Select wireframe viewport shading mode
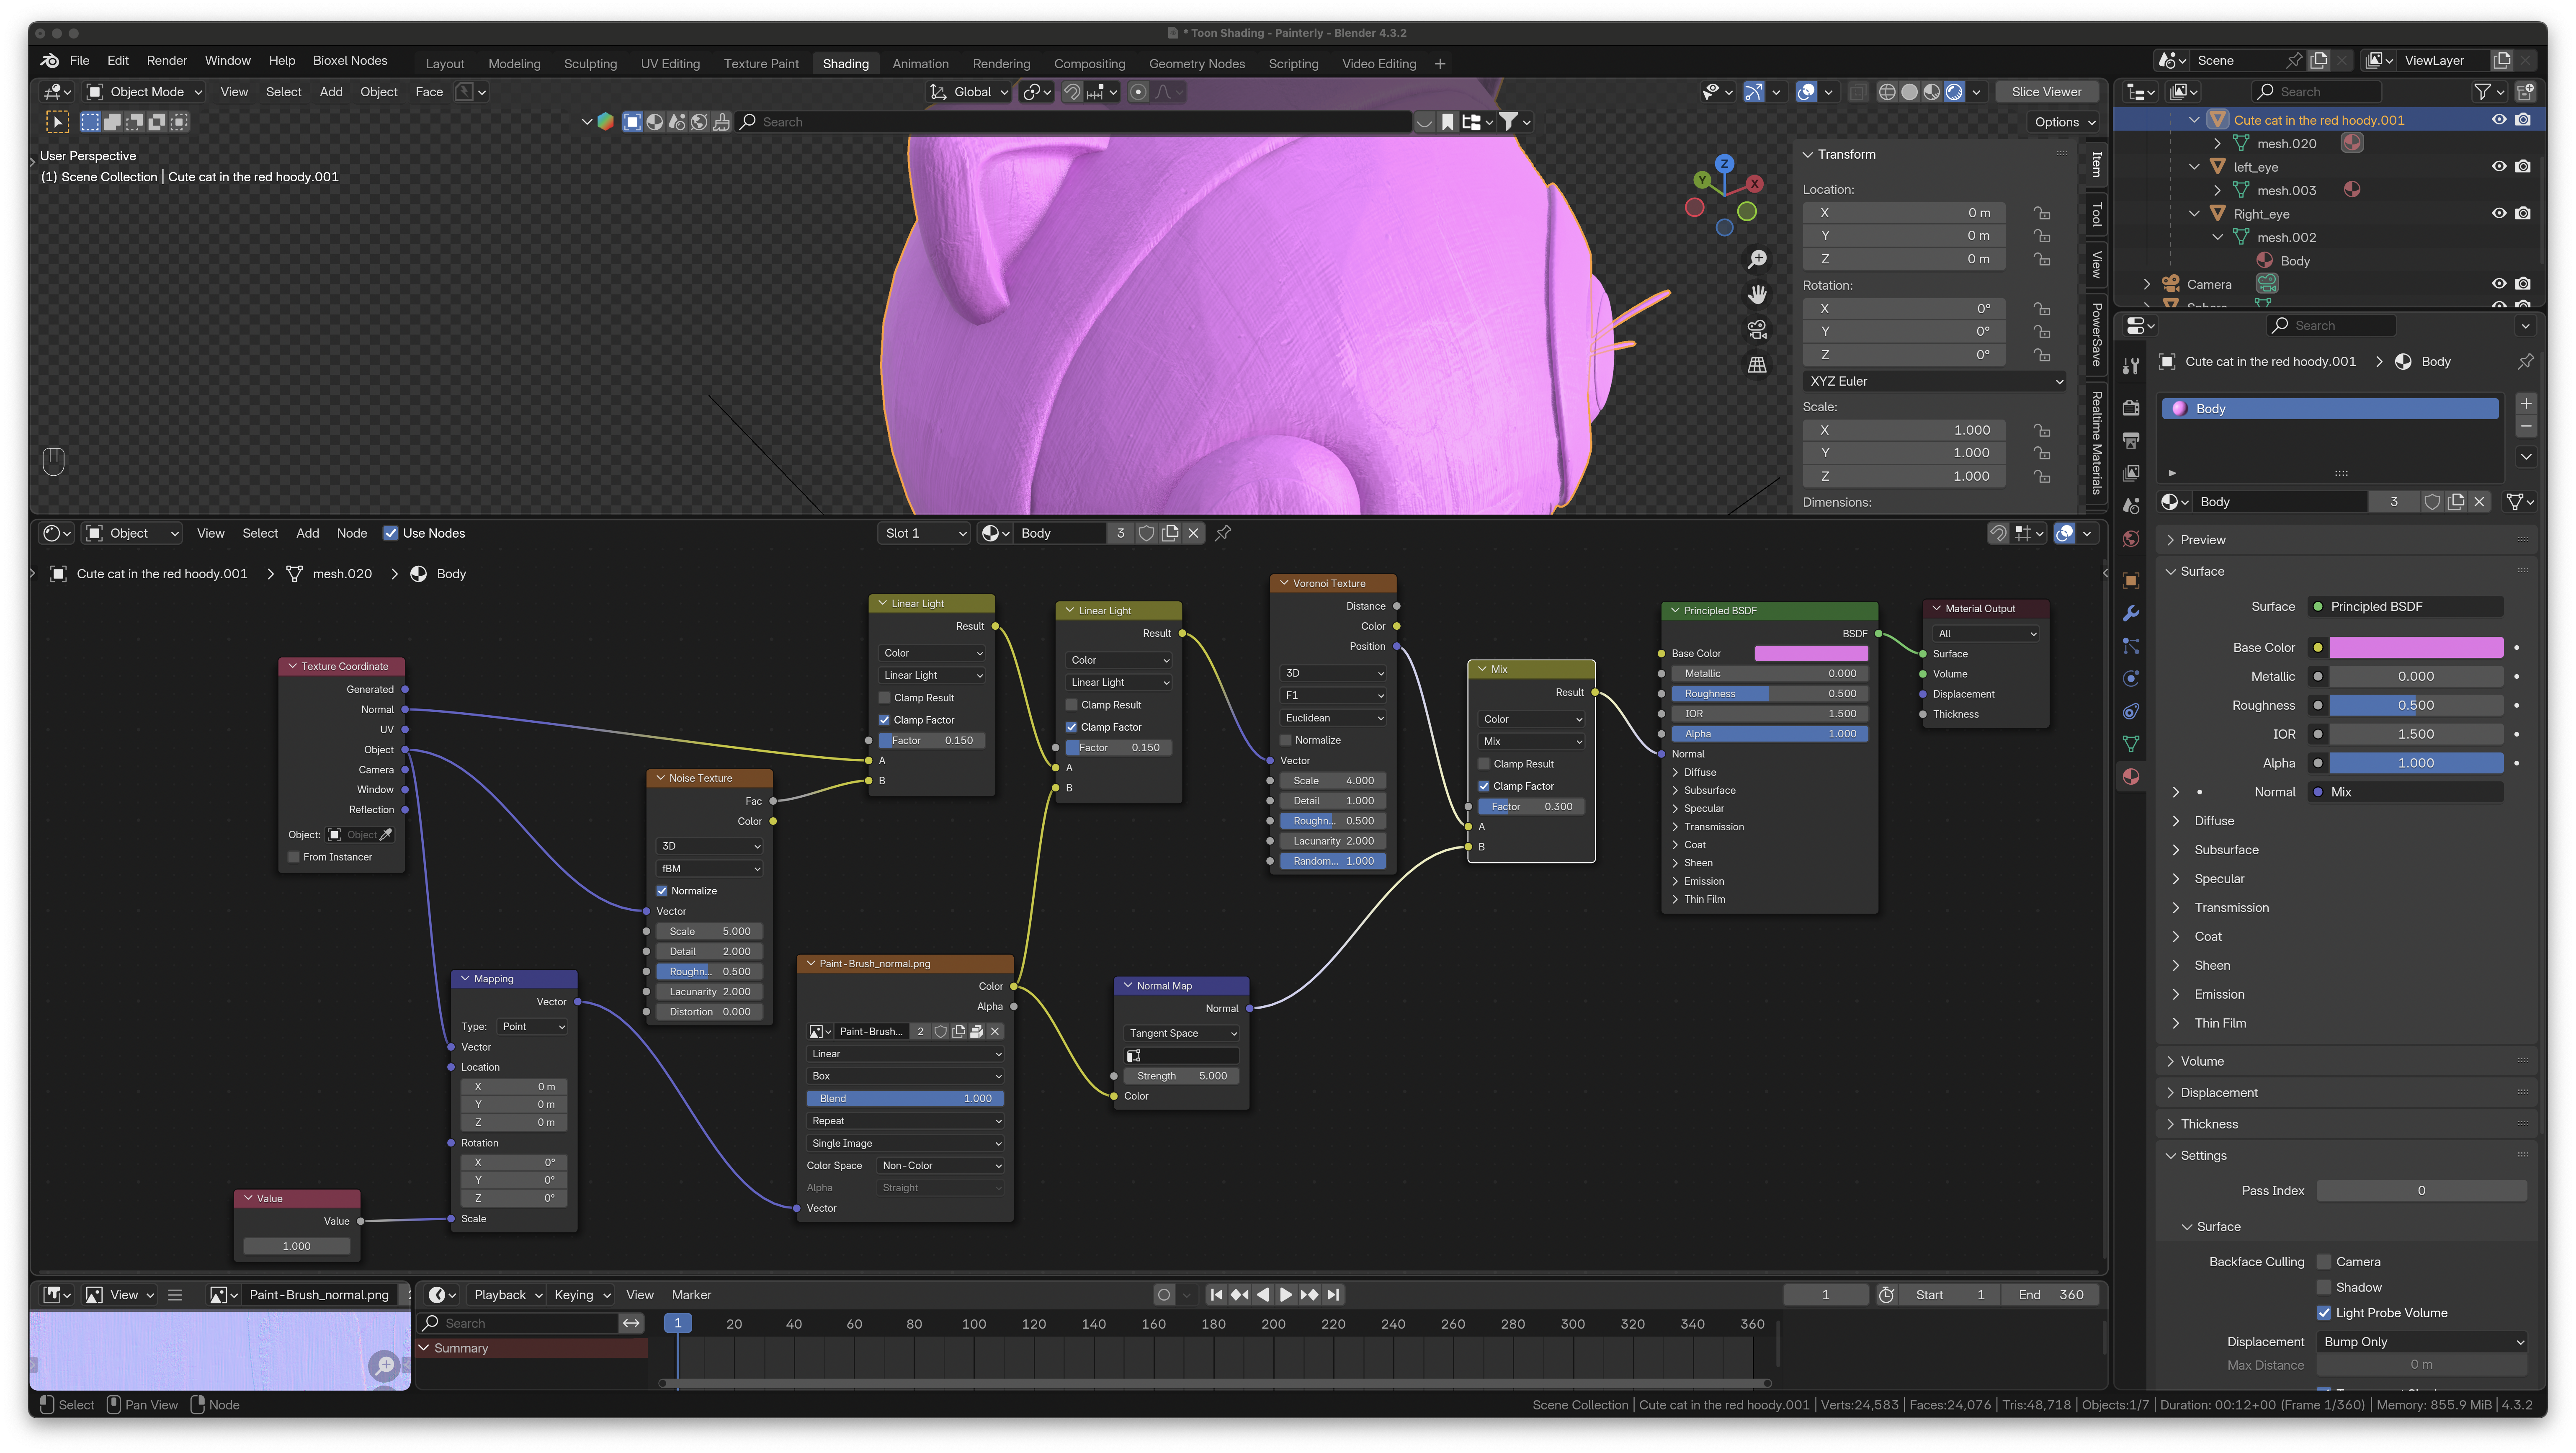The width and height of the screenshot is (2576, 1453). tap(1887, 92)
